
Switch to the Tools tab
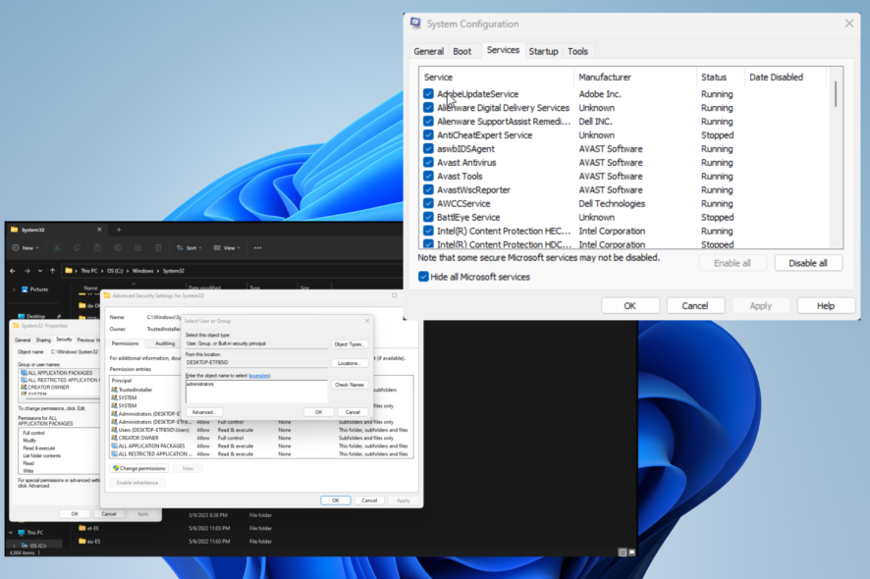[x=577, y=51]
